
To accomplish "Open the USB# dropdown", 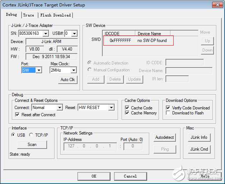I will (74, 34).
